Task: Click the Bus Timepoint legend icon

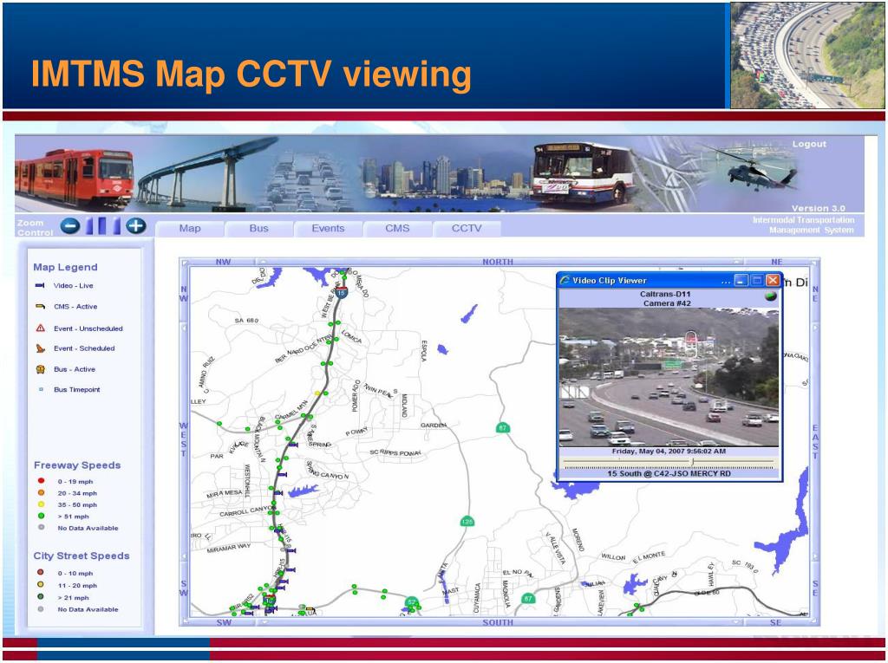Action: (41, 389)
